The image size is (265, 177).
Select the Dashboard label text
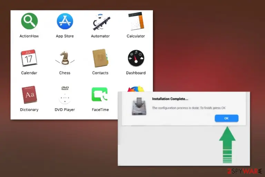pos(136,73)
